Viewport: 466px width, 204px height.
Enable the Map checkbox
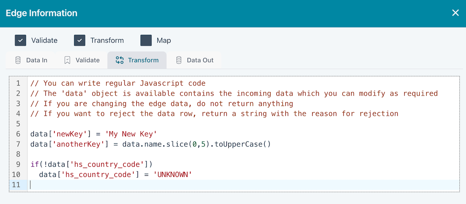[146, 40]
